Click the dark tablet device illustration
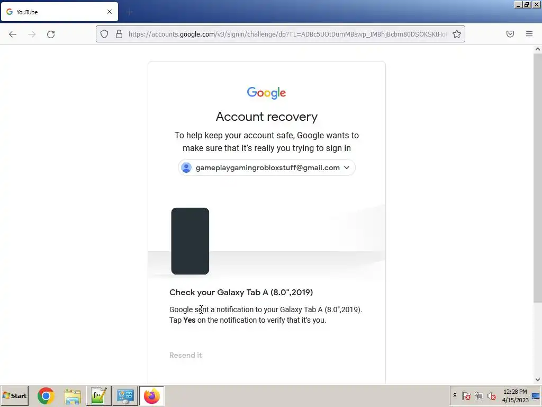Image resolution: width=542 pixels, height=407 pixels. click(190, 241)
